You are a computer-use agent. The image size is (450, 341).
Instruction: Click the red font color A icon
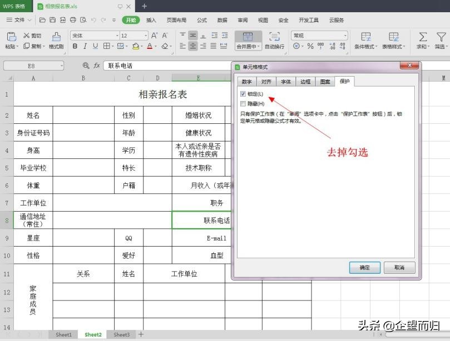click(150, 46)
